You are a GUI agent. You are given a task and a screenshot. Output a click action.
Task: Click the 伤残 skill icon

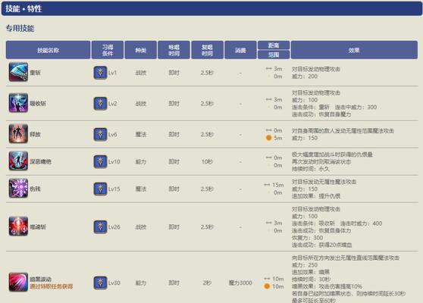tap(18, 188)
